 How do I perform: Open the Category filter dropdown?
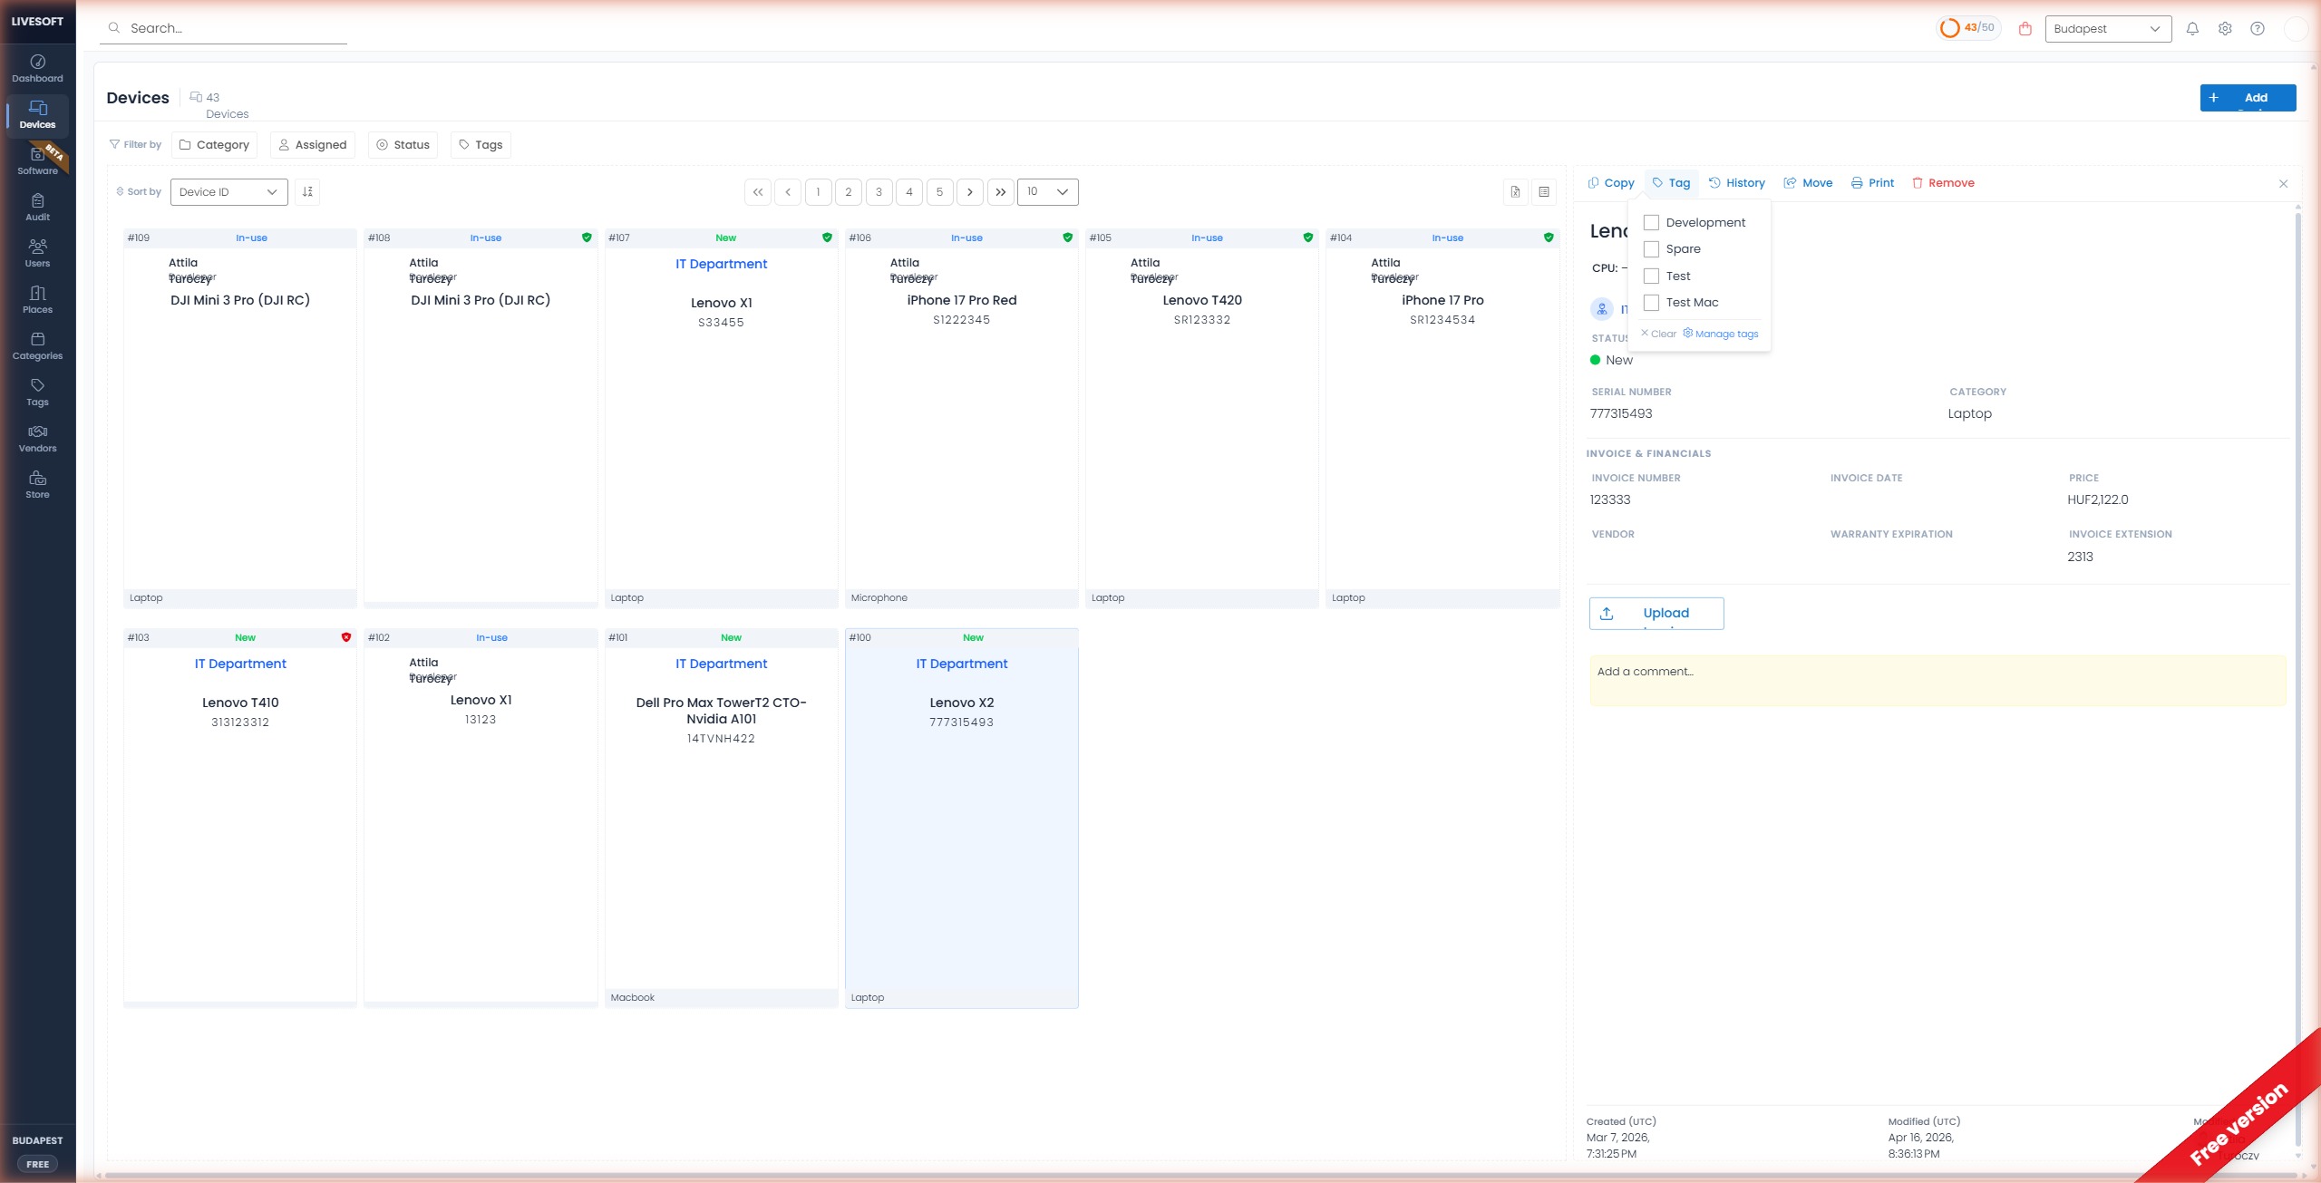tap(214, 145)
